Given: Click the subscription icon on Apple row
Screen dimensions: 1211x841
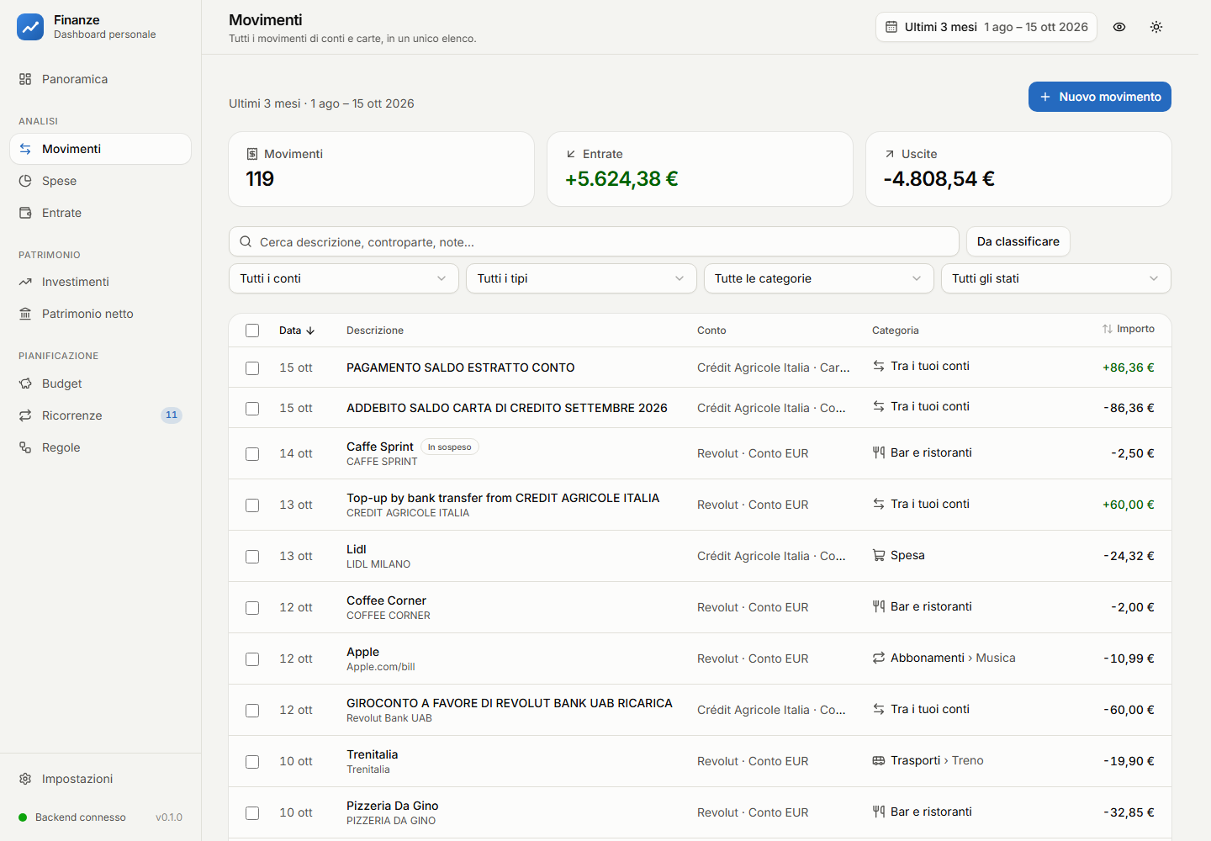Looking at the screenshot, I should 879,658.
